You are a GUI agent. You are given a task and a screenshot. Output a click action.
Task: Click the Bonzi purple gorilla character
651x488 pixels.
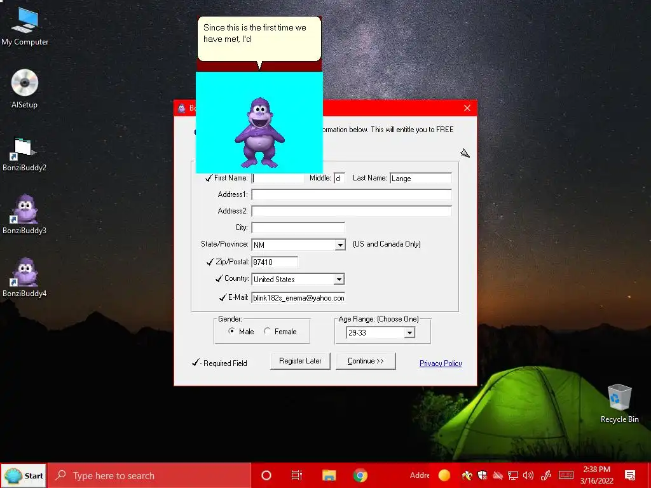(x=260, y=133)
